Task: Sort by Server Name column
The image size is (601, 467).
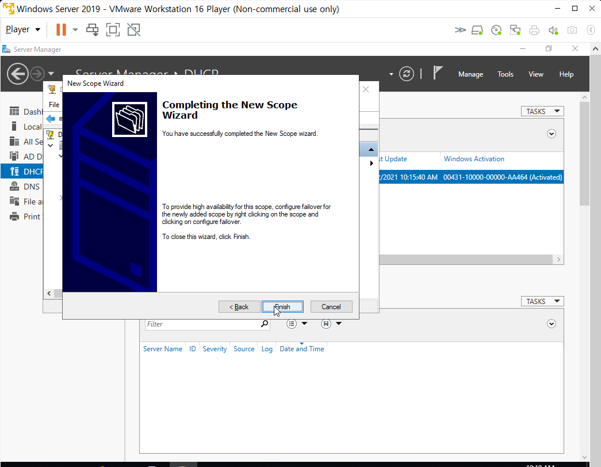Action: [163, 349]
